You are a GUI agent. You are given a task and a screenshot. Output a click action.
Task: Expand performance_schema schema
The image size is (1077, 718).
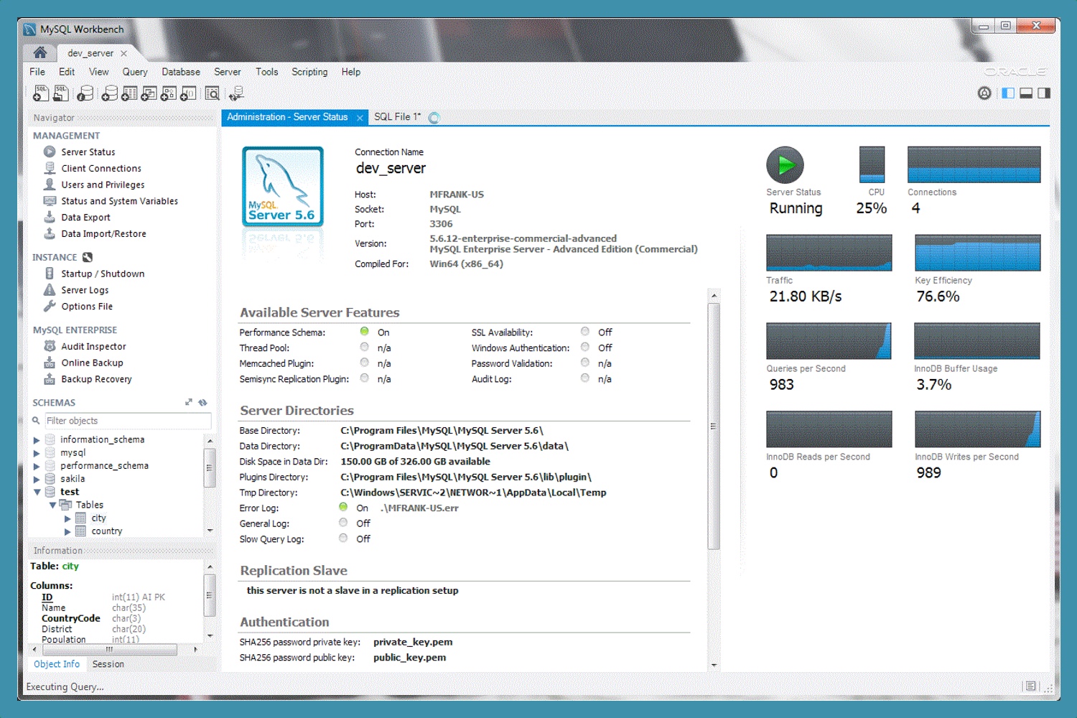pyautogui.click(x=37, y=466)
